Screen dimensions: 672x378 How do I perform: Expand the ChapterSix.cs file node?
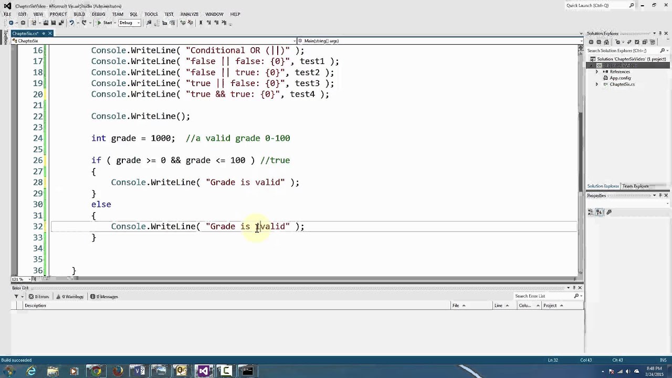(597, 85)
